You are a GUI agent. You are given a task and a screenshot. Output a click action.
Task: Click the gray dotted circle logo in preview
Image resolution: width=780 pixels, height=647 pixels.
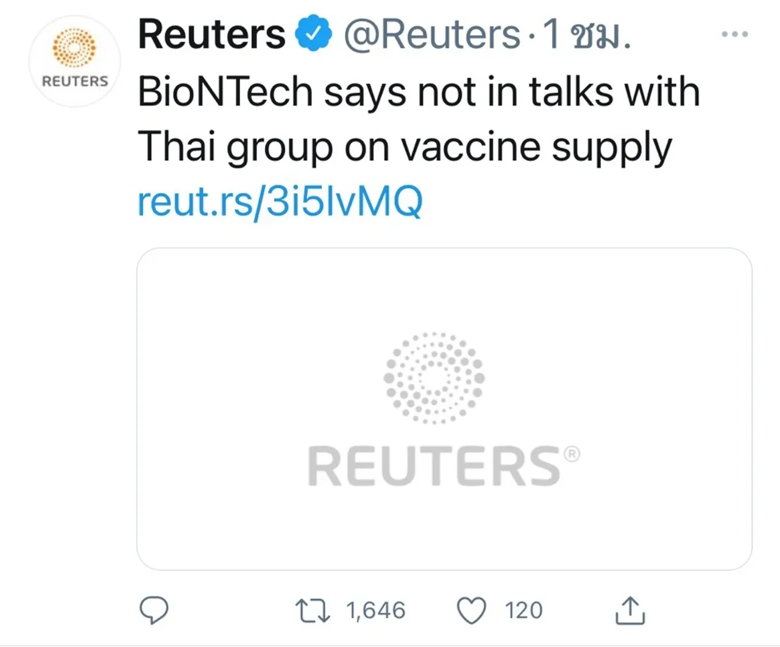coord(434,378)
